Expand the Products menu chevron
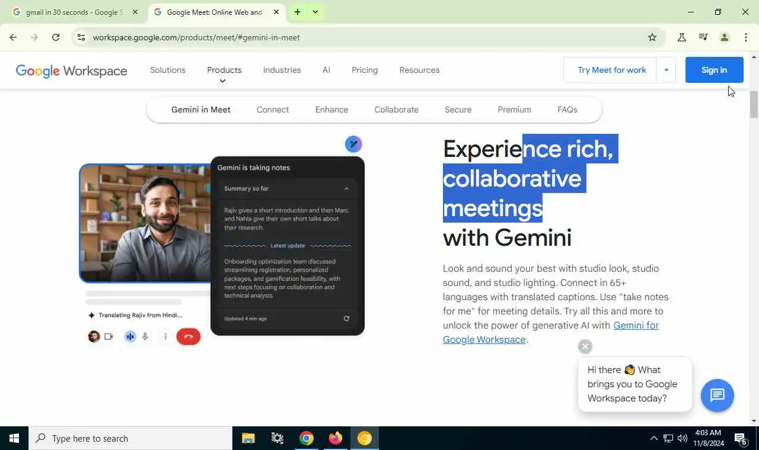Image resolution: width=759 pixels, height=450 pixels. [222, 81]
